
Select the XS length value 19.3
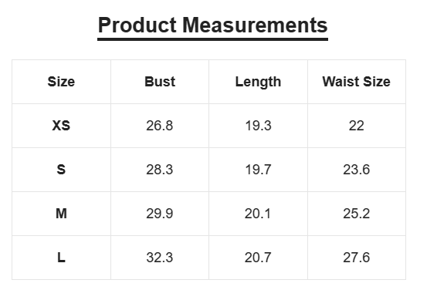point(258,126)
